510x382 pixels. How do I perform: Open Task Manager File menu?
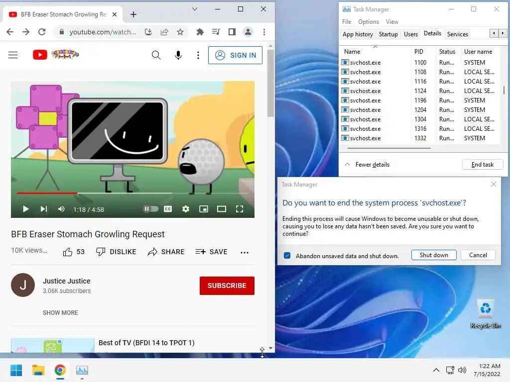click(347, 22)
